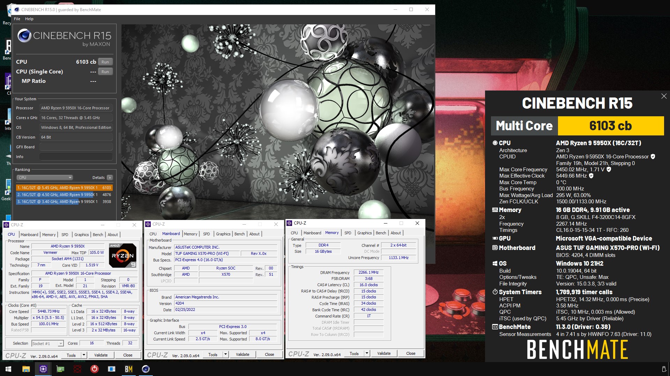Click the BIOS version value 4204
This screenshot has width=670, height=376.
click(226, 303)
